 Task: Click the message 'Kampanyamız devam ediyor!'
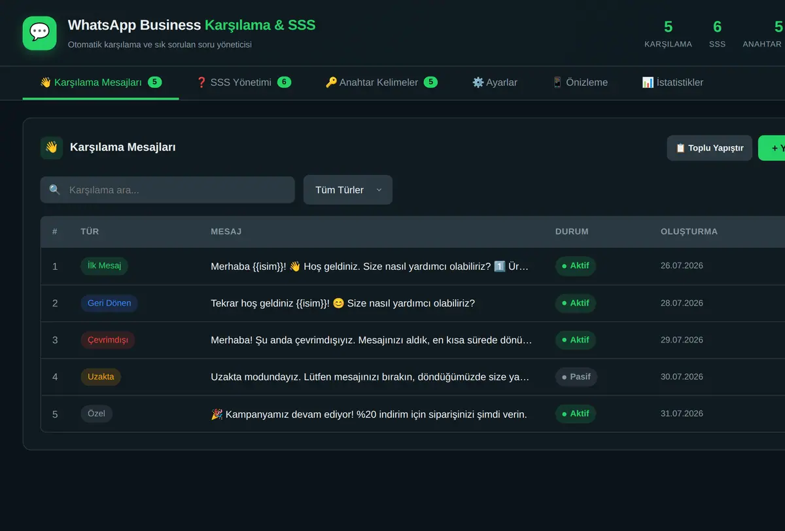click(x=369, y=414)
